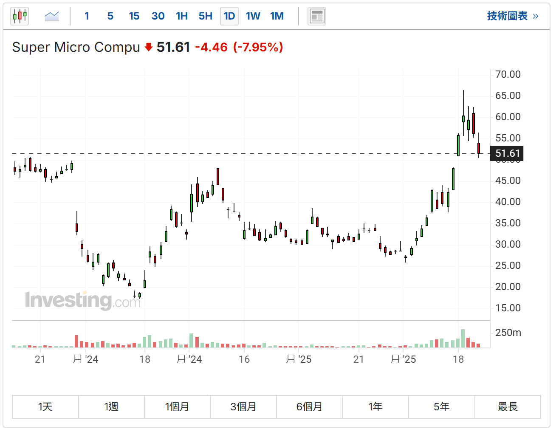This screenshot has width=556, height=432.
Task: Choose the 1H interval
Action: click(x=182, y=16)
